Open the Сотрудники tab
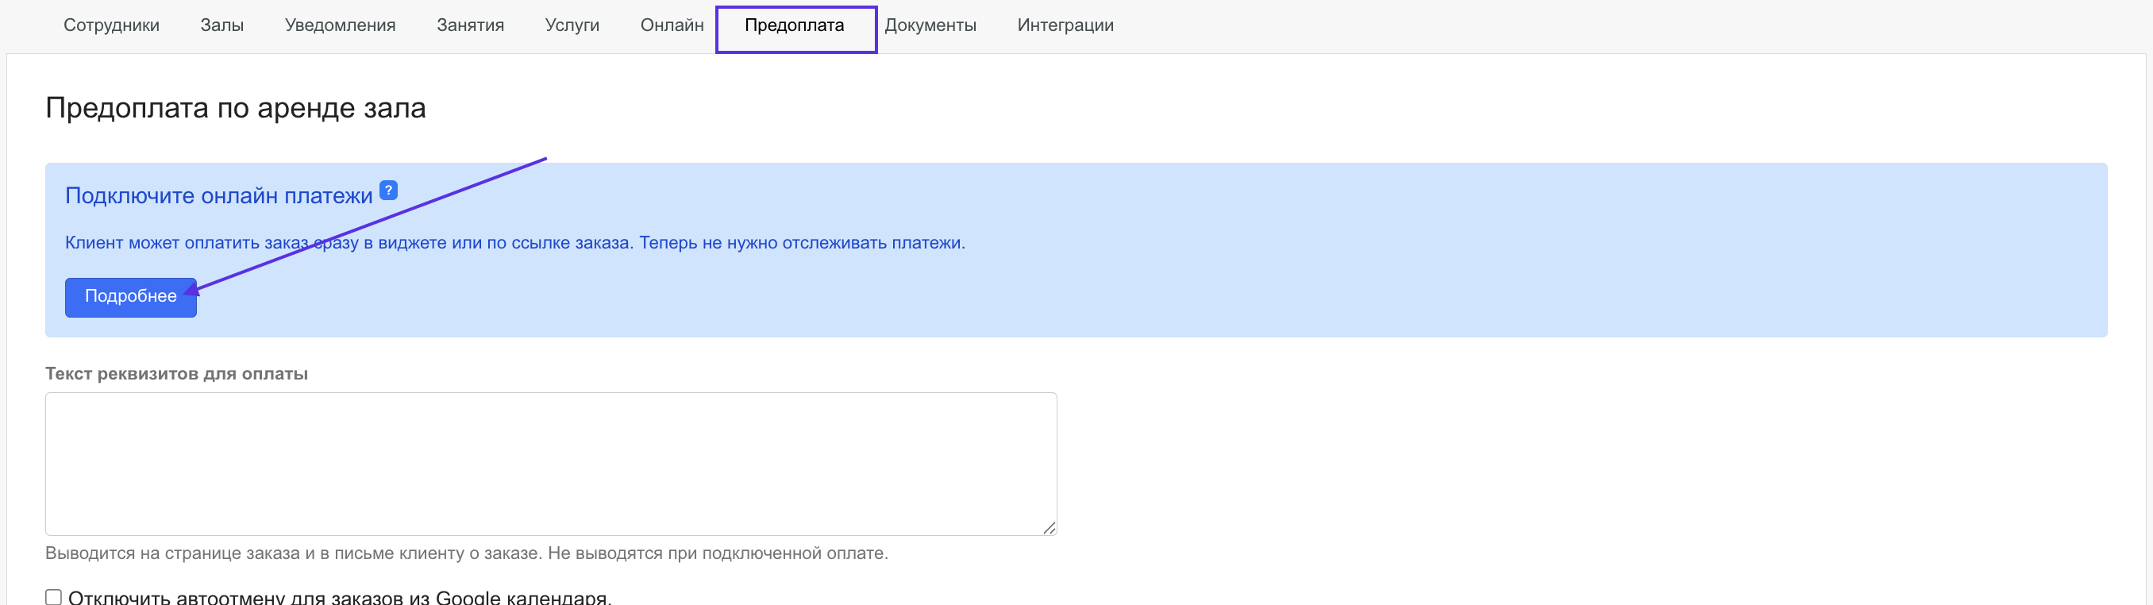The image size is (2153, 605). (111, 25)
